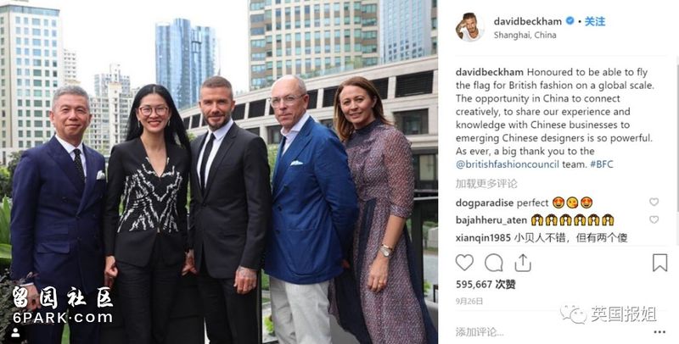Save post with bookmark icon
The width and height of the screenshot is (679, 344).
659,263
